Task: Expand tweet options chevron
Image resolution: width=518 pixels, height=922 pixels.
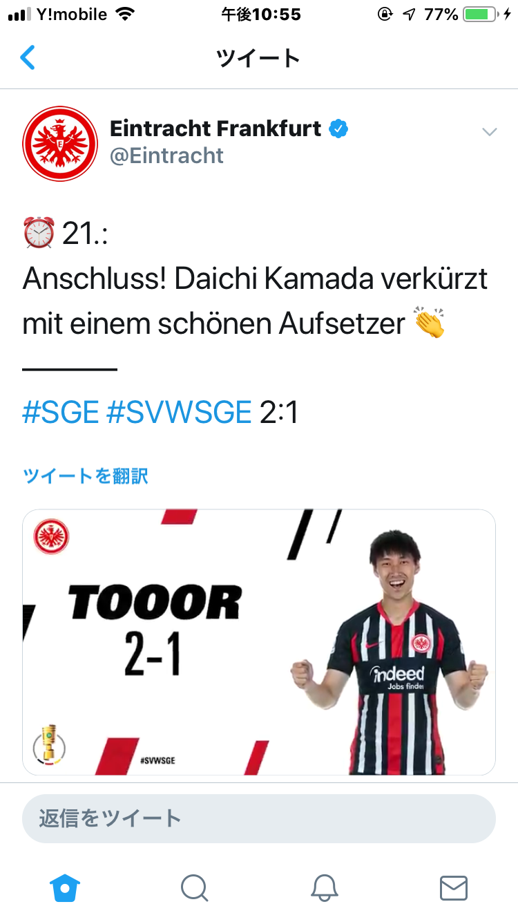Action: coord(490,132)
